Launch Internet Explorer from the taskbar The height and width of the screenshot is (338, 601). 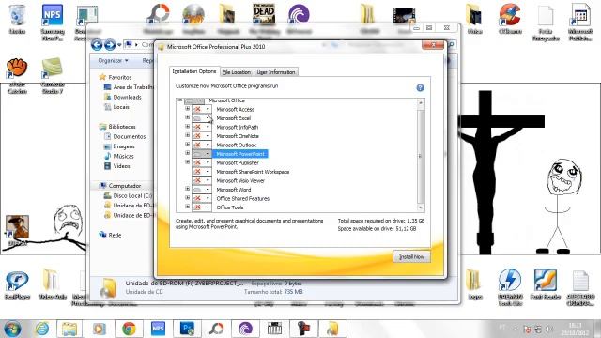[42, 329]
